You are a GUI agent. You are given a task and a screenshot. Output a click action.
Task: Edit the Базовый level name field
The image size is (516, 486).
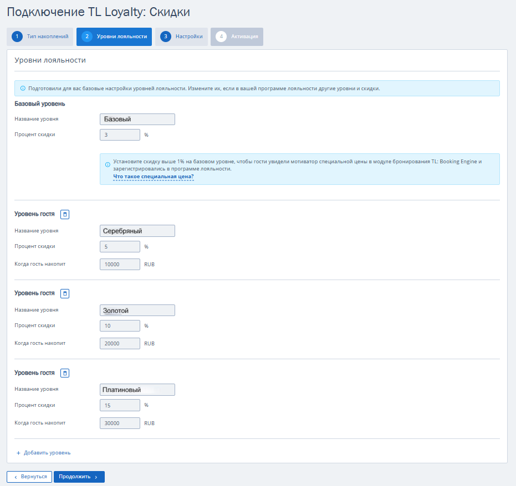click(x=137, y=119)
